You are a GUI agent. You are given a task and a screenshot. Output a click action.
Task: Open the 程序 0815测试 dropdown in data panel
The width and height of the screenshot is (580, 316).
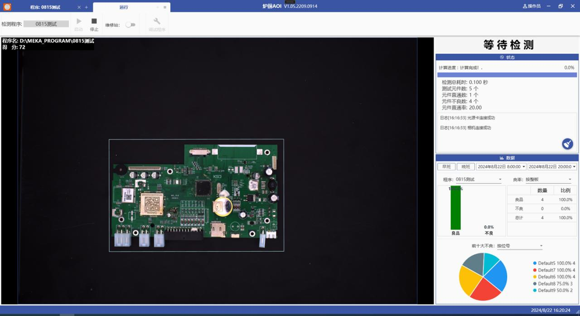(478, 180)
